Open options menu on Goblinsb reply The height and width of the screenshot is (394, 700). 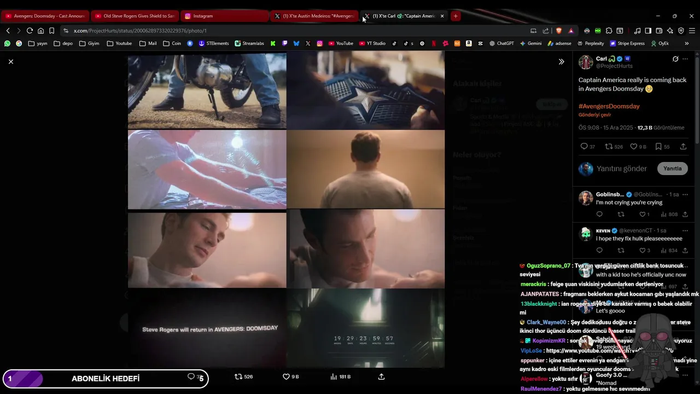coord(685,194)
